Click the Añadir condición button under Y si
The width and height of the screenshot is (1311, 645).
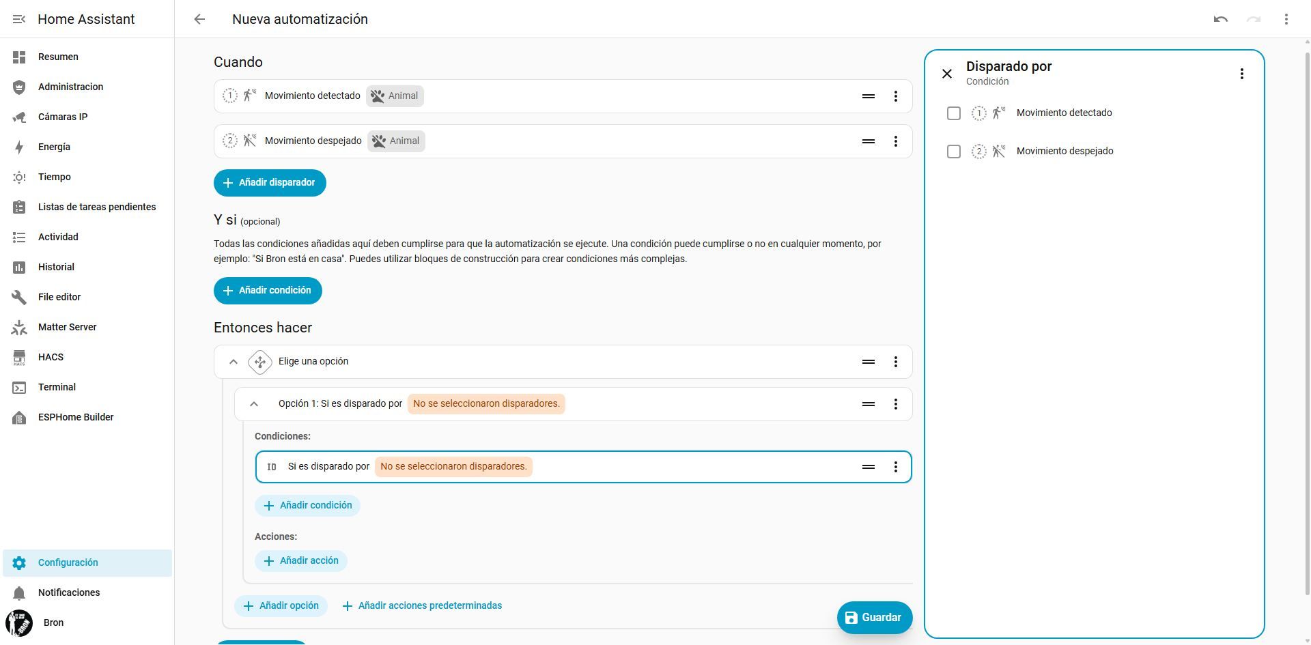pos(268,291)
